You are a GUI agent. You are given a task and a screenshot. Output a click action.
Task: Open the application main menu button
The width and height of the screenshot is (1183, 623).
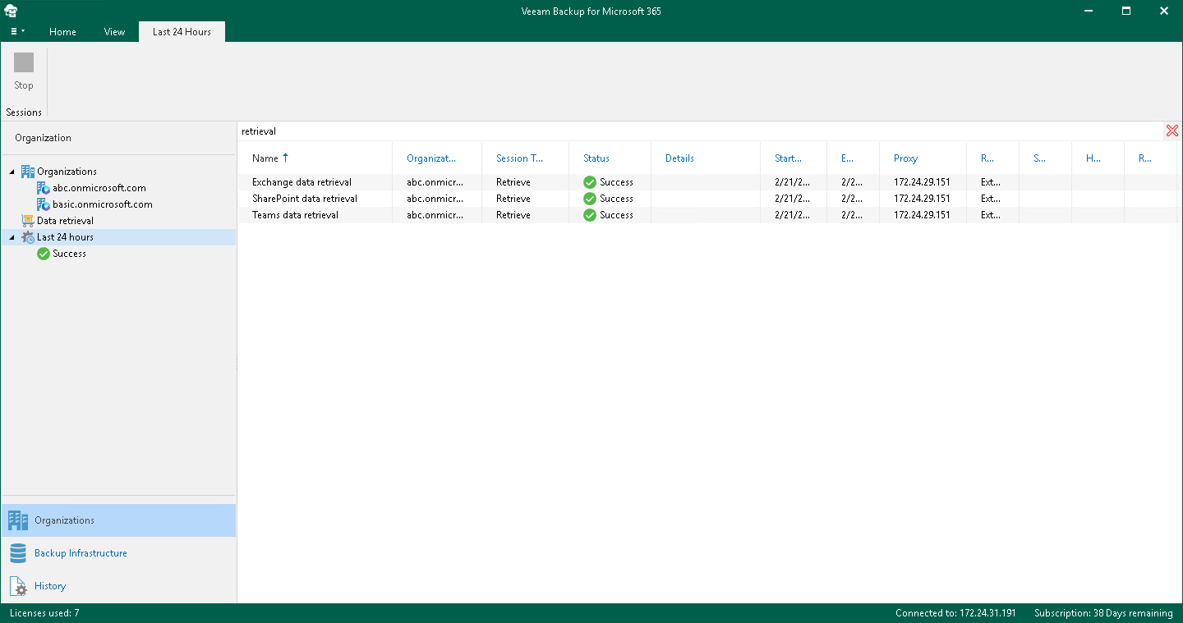17,32
